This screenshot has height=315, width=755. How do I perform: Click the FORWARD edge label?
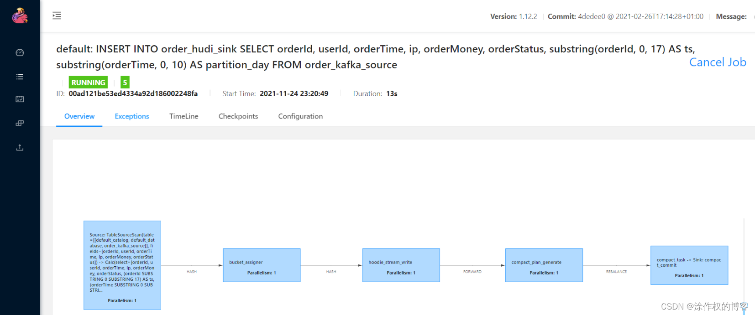[472, 272]
